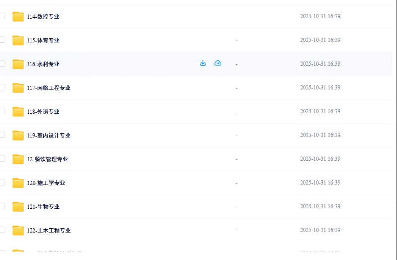Click folder icon of 122-土木工程专业

point(18,230)
